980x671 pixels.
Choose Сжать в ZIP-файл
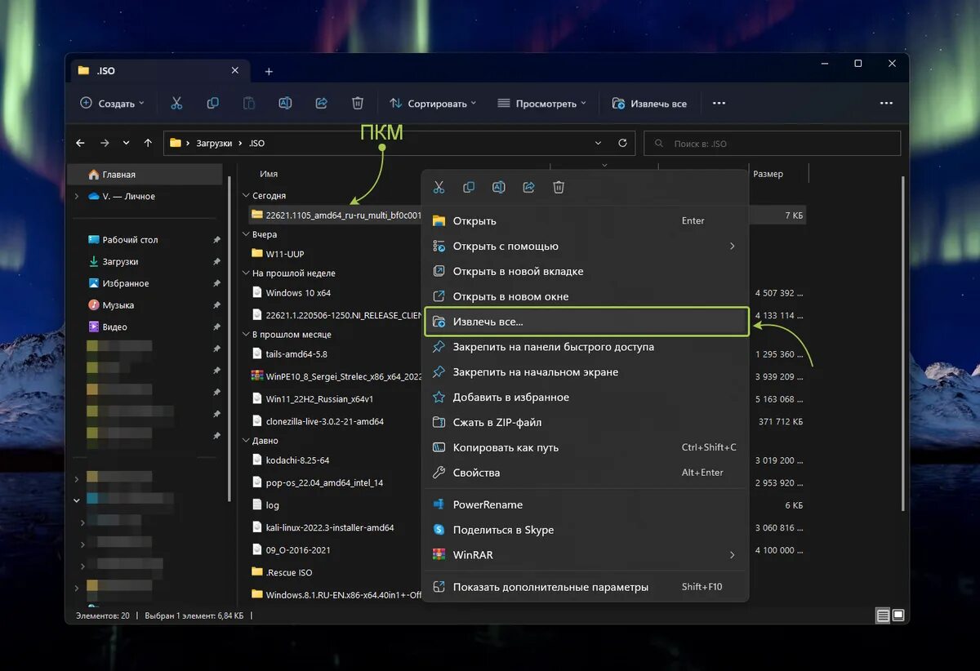(x=585, y=422)
